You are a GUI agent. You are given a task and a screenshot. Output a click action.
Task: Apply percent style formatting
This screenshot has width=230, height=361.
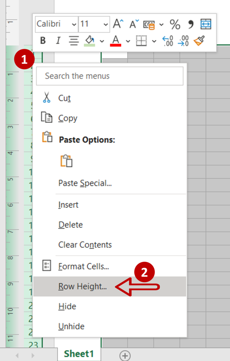tap(175, 24)
